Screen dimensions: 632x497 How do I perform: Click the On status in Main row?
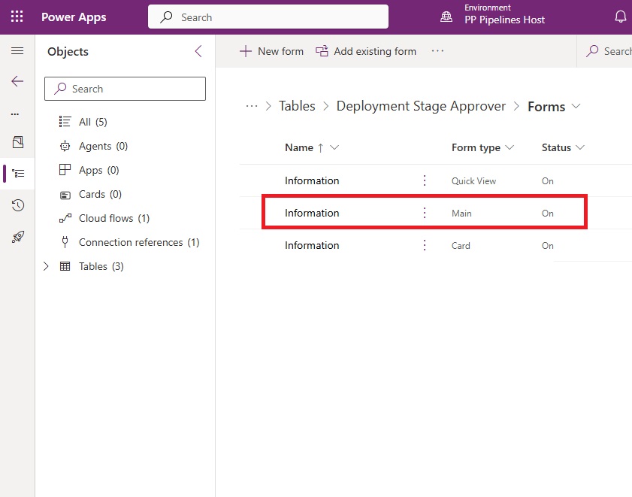click(547, 213)
